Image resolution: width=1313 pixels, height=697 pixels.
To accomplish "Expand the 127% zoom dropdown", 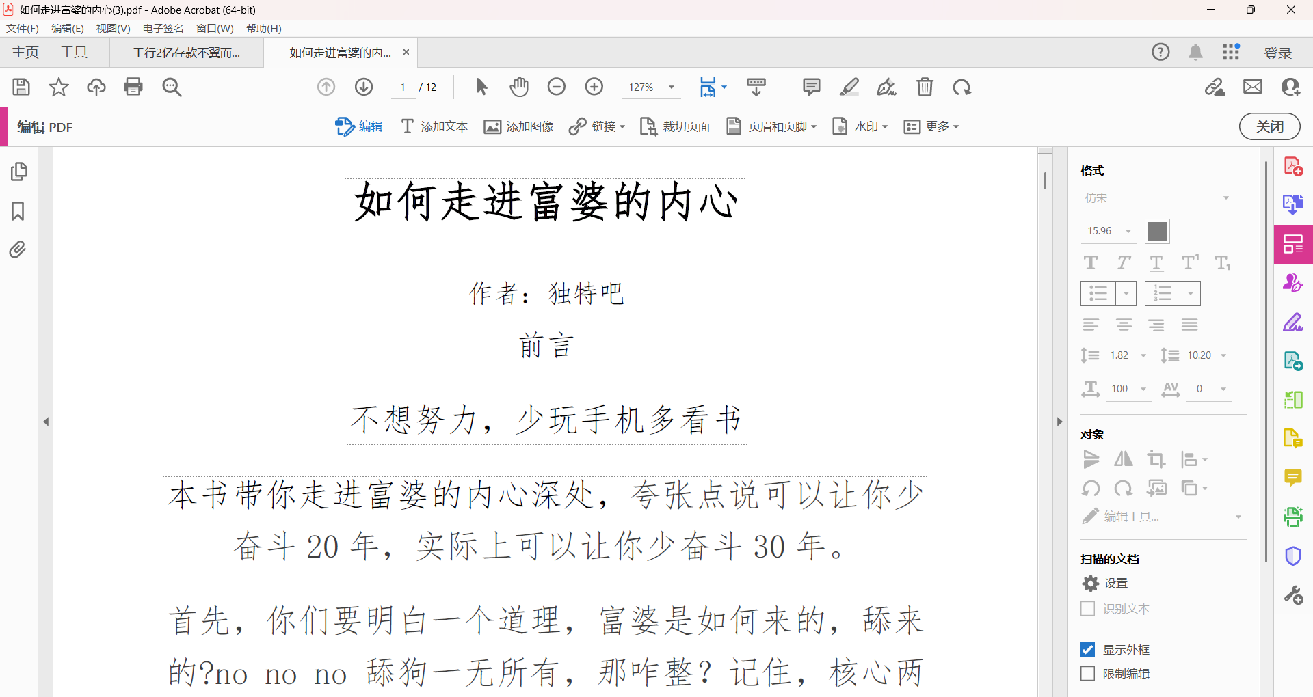I will click(672, 87).
